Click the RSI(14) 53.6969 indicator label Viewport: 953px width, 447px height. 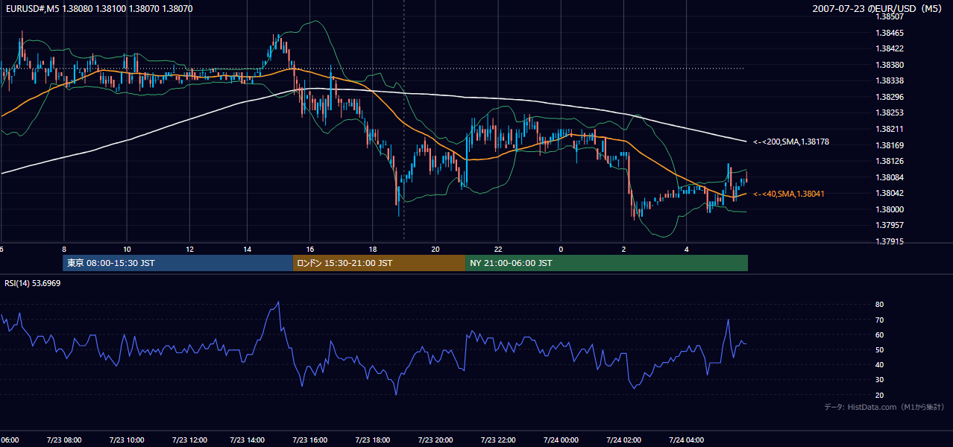pyautogui.click(x=33, y=283)
